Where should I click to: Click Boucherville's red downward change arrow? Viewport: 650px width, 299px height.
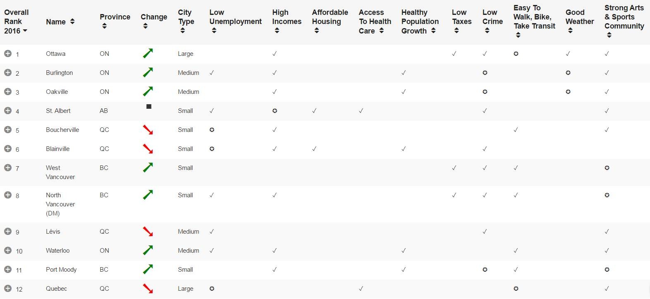click(148, 129)
